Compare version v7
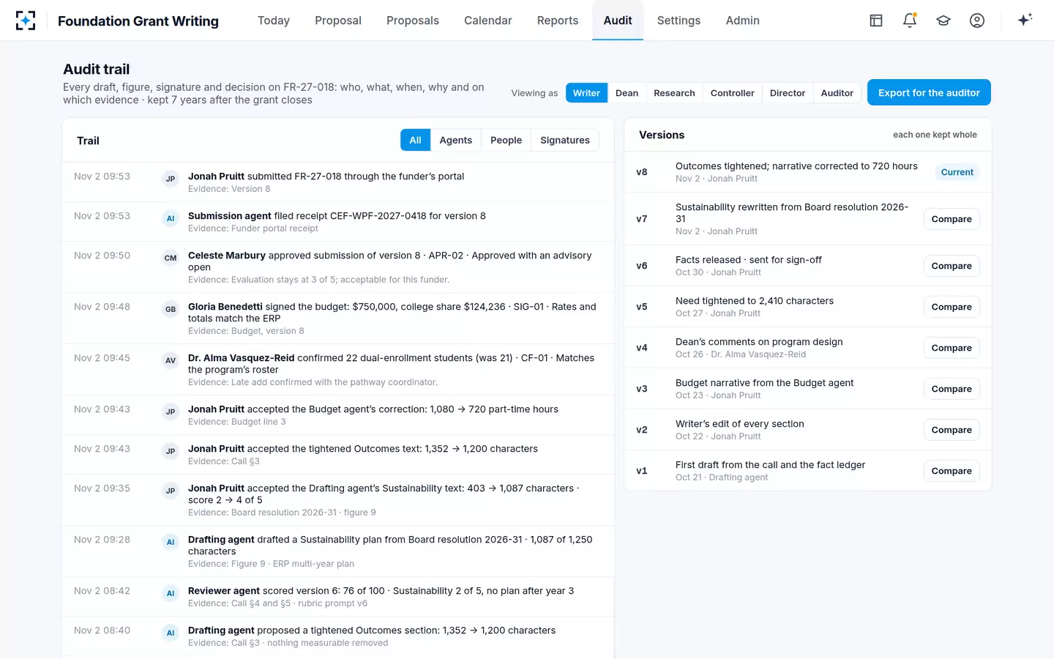 pos(952,219)
